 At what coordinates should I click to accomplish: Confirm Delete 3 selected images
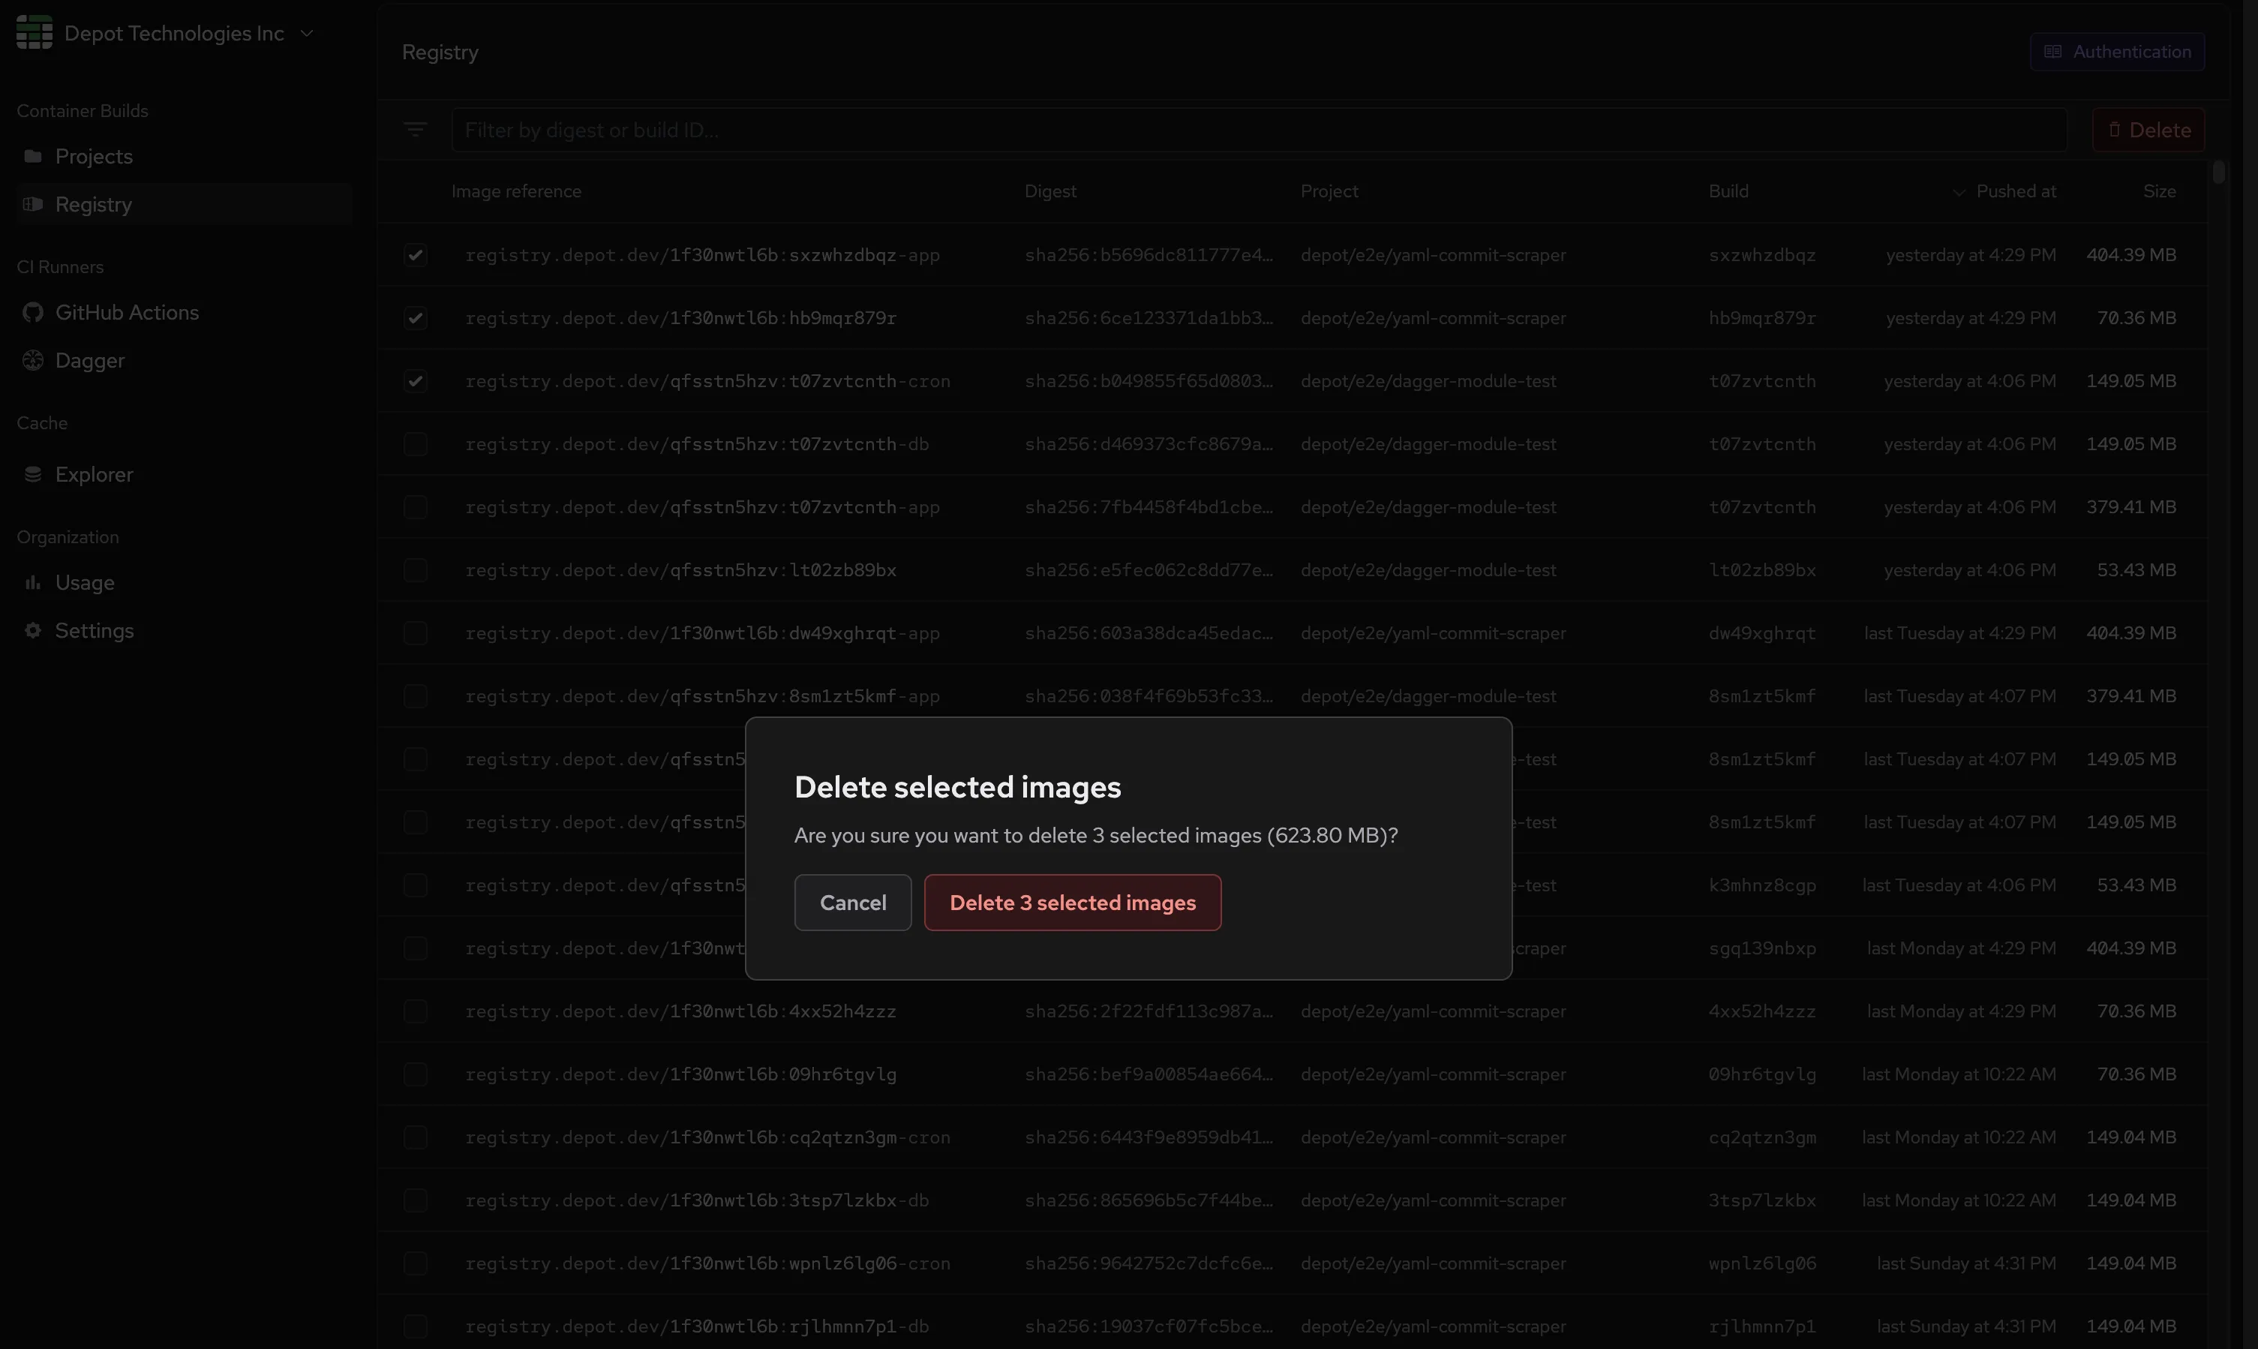1071,903
